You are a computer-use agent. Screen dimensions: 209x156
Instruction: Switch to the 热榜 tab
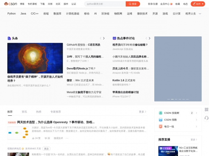pyautogui.click(x=39, y=112)
